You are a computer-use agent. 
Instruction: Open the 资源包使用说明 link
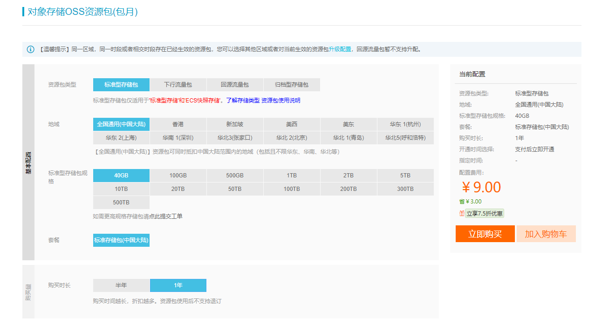(x=281, y=100)
